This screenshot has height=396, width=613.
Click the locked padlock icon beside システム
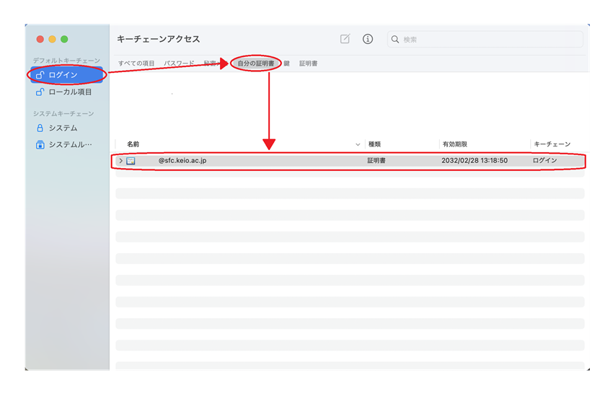(40, 128)
